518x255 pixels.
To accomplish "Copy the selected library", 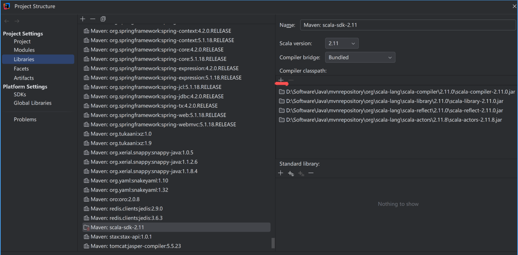I will coord(103,19).
